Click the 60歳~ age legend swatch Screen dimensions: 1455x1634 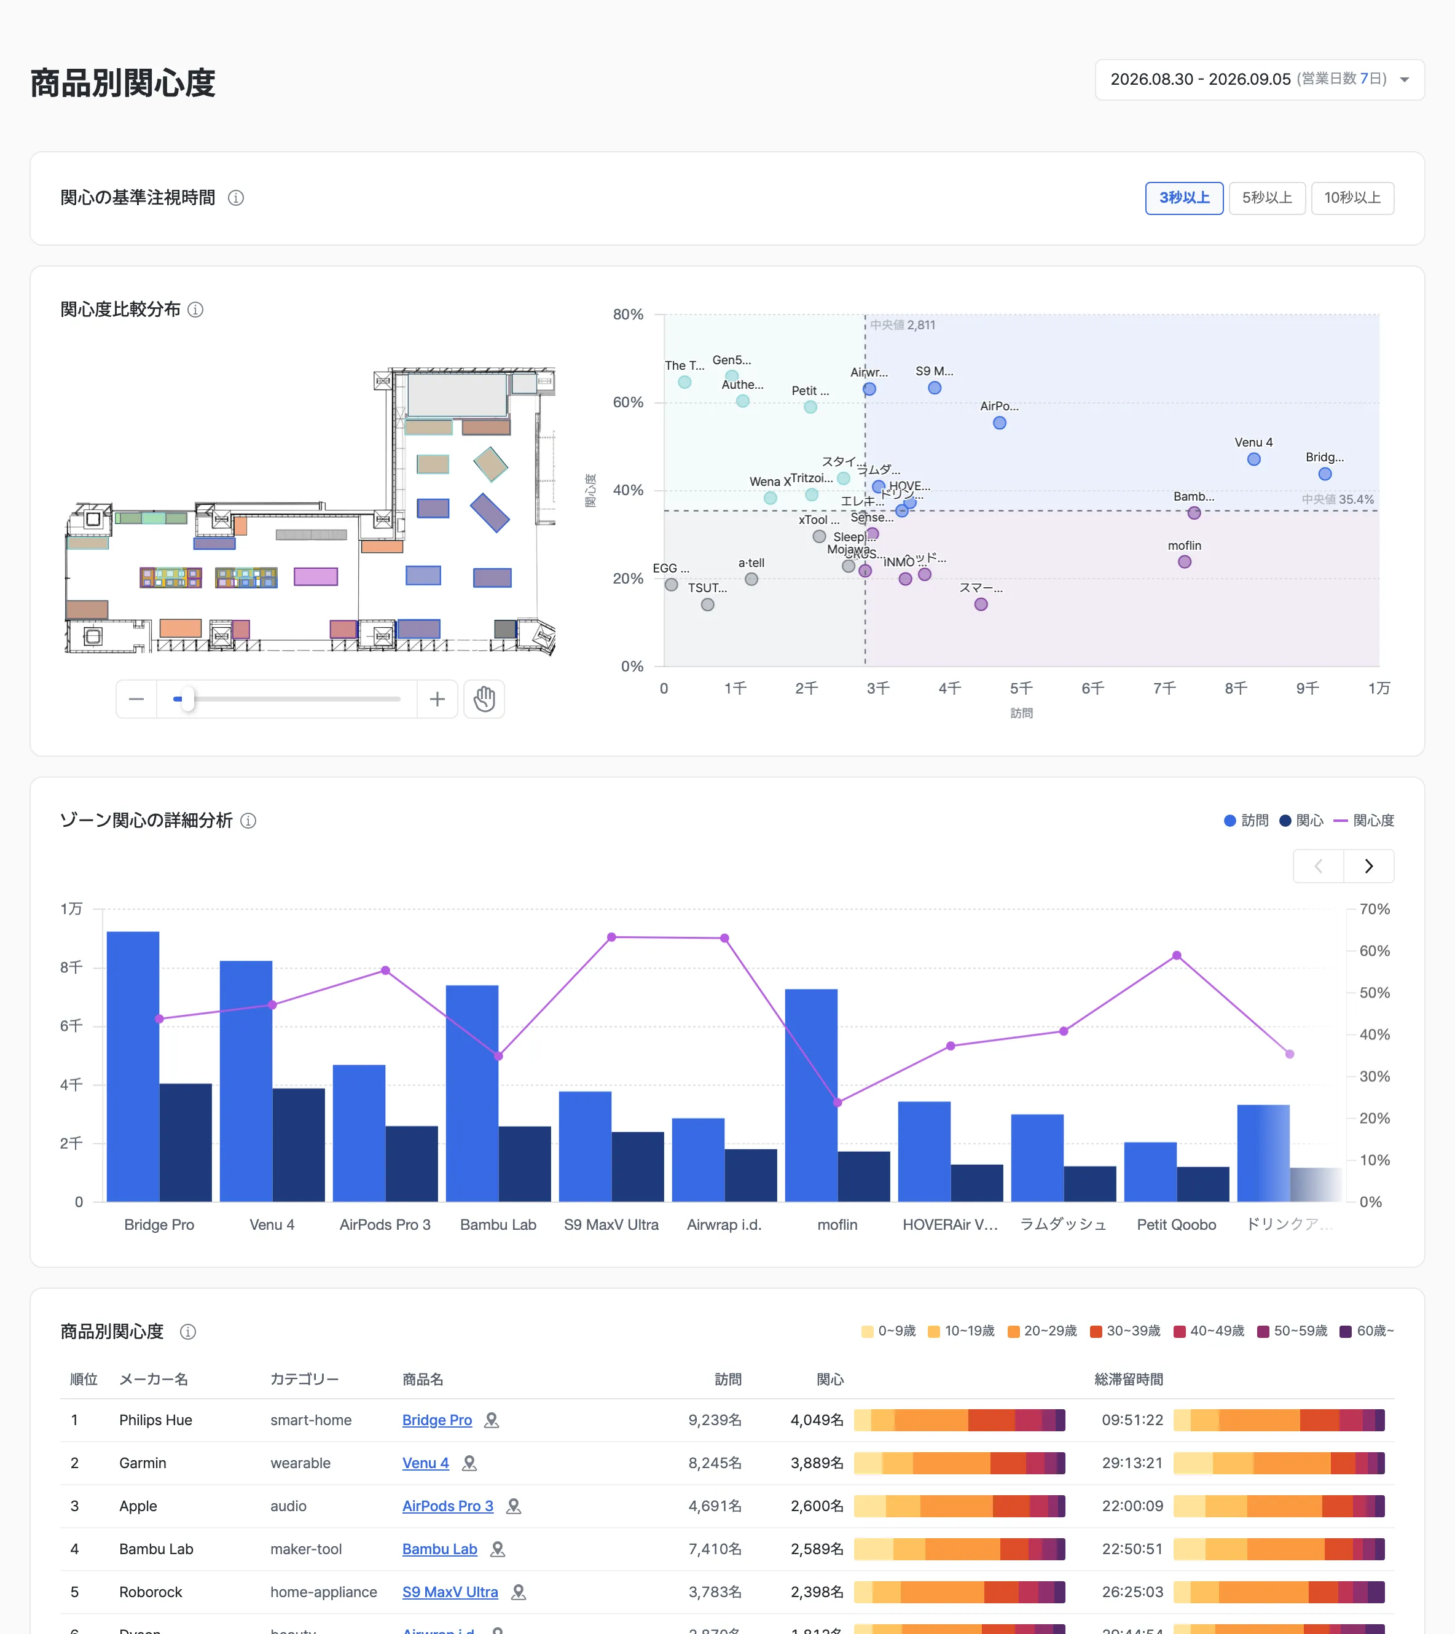tap(1346, 1332)
